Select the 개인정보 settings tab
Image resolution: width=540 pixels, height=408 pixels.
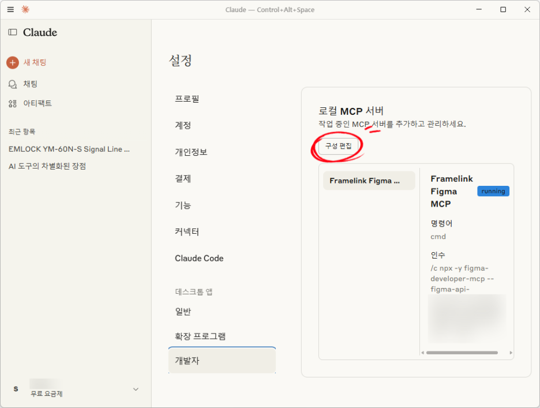coord(191,152)
